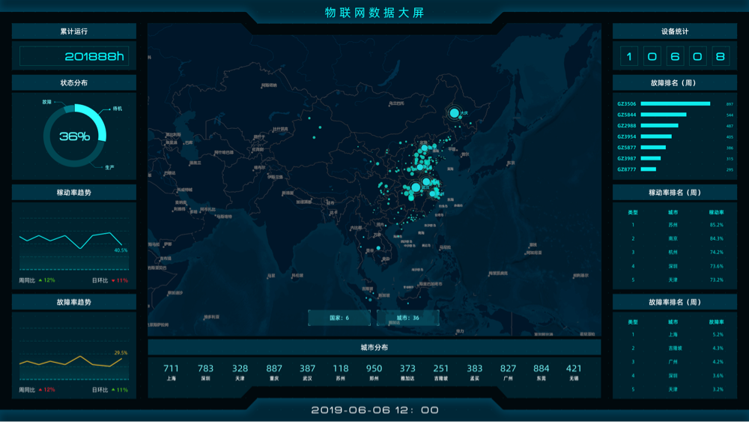Image resolution: width=749 pixels, height=422 pixels.
Task: Select the 状态分布 panel header
Action: click(74, 82)
